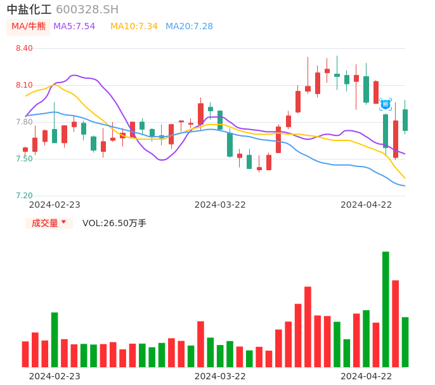Click the 7.20 price axis label

tap(24, 196)
